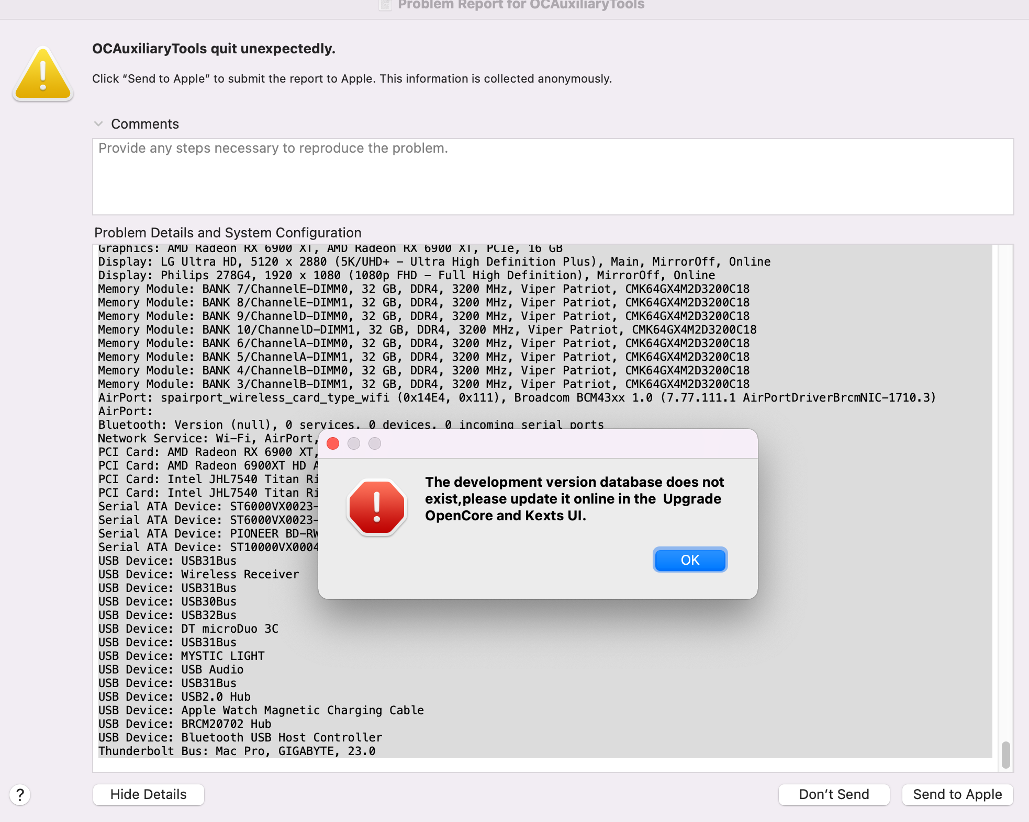Dismiss the error dialog with OK

tap(690, 560)
